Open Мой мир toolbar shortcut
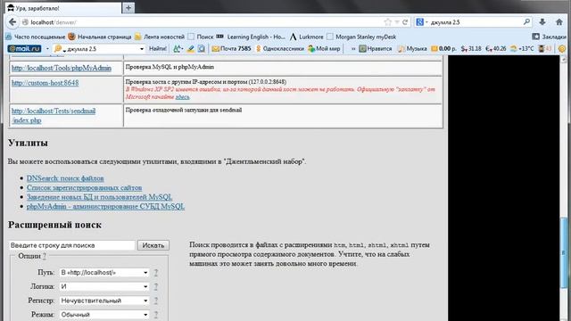Viewport: 571px width, 321px height. point(324,48)
